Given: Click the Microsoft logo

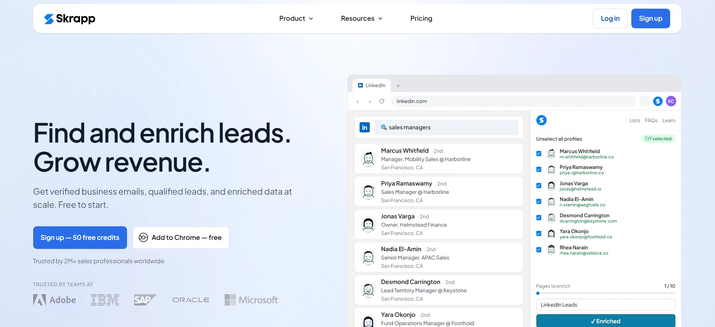Looking at the screenshot, I should 251,300.
